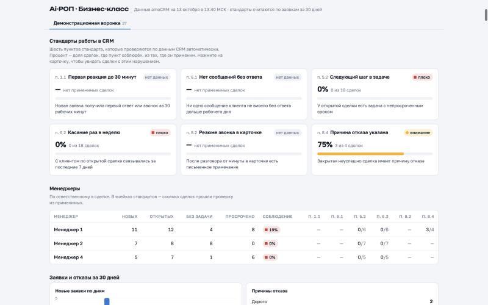Click the 19% compliance badge of Менеджер 1
The width and height of the screenshot is (488, 305).
click(x=271, y=230)
